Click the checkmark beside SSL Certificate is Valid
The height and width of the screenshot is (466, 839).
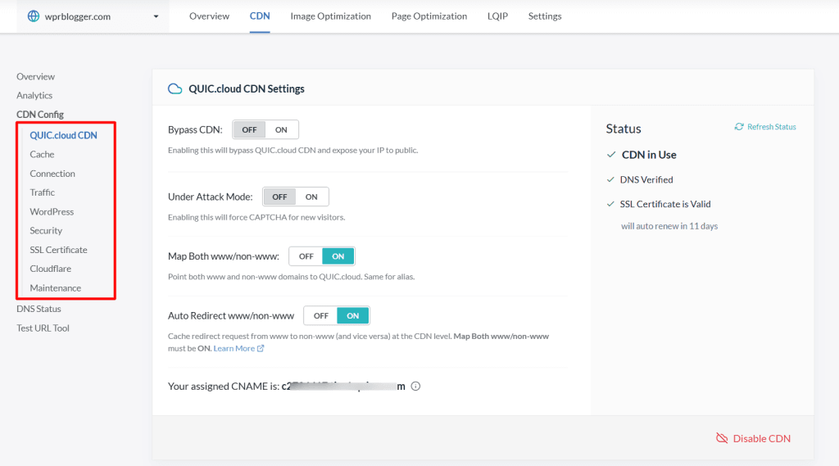tap(610, 204)
